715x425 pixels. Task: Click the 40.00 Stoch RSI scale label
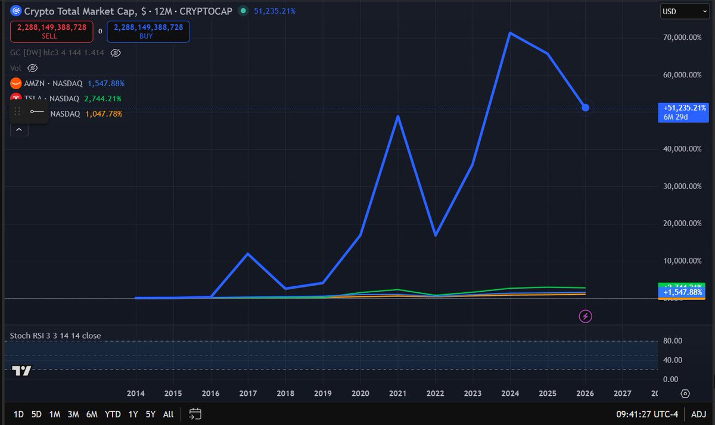point(673,360)
